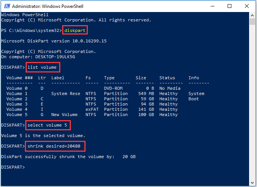
Task: Click the '100 GB' size cell
Action: coord(146,115)
